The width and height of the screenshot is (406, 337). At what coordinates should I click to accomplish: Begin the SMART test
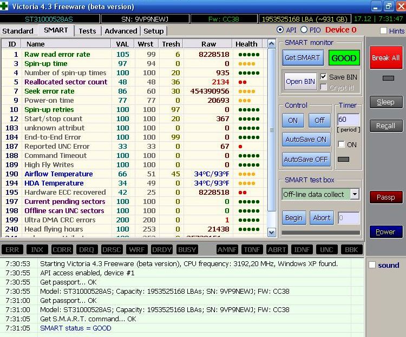294,217
